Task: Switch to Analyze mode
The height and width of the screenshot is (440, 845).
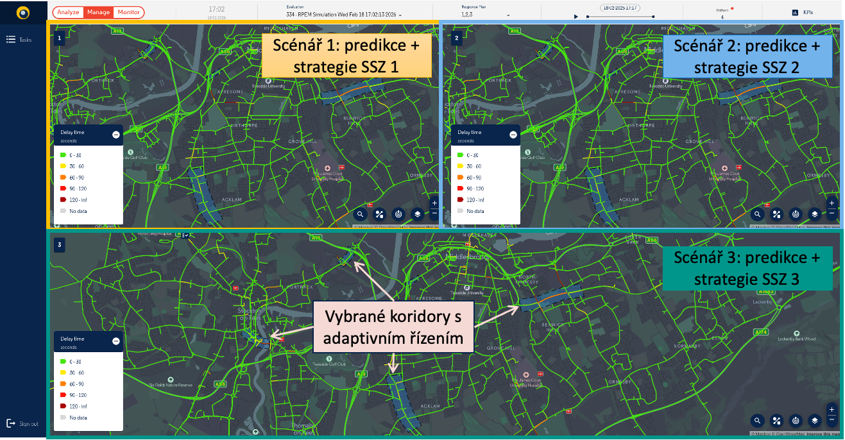Action: [69, 12]
